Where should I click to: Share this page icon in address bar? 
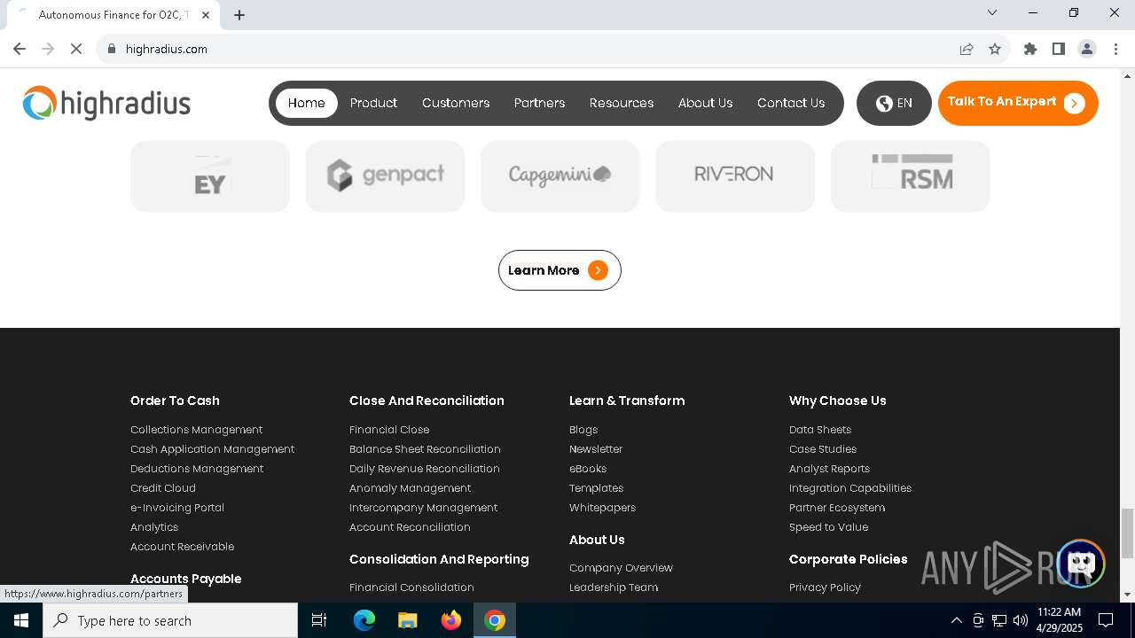967,49
